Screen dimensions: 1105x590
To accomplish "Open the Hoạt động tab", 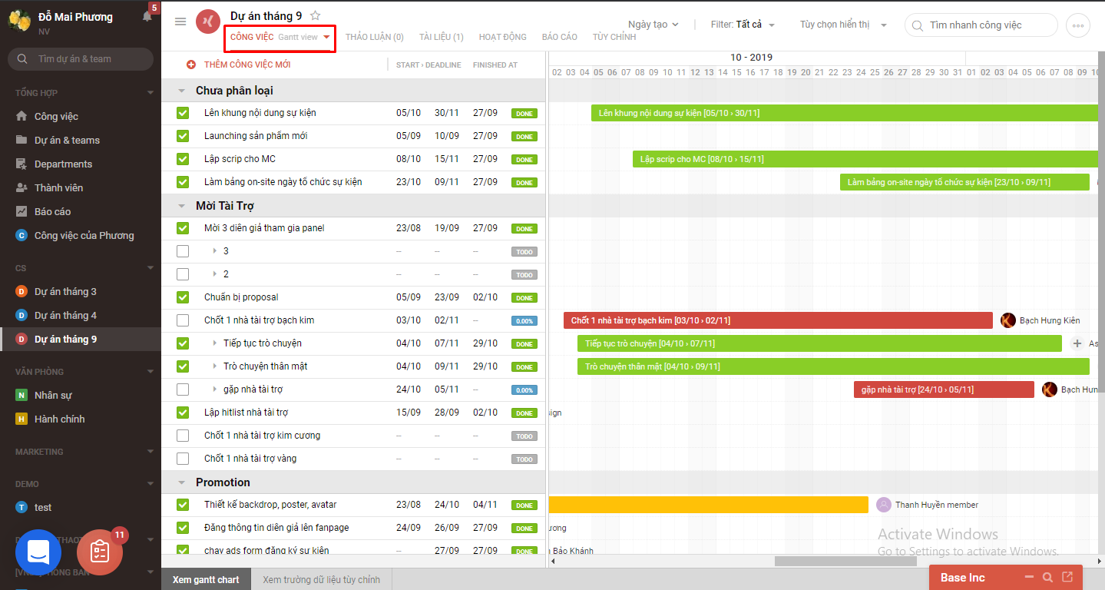I will tap(503, 37).
